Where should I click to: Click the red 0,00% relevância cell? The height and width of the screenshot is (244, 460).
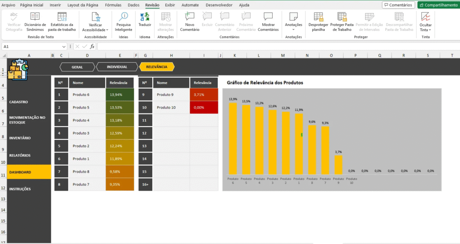203,108
